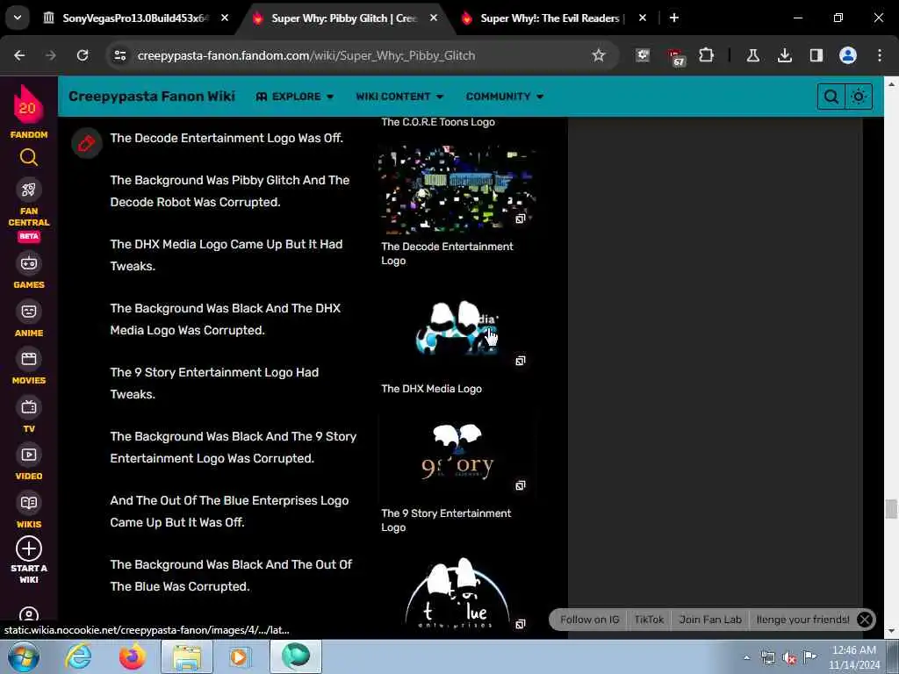
Task: Open the extensions puzzle icon
Action: 707,55
